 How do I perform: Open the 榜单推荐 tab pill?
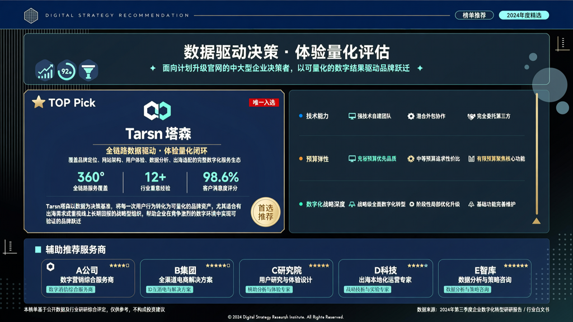pos(474,15)
